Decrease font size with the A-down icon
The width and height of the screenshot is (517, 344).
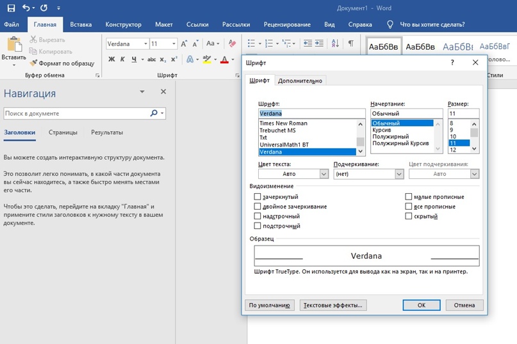pos(195,43)
